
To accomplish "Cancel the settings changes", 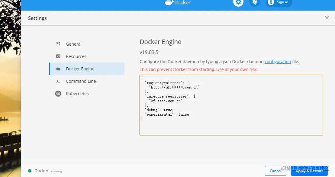I will point(275,171).
